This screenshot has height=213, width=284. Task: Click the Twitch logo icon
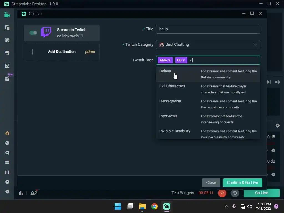tap(46, 32)
